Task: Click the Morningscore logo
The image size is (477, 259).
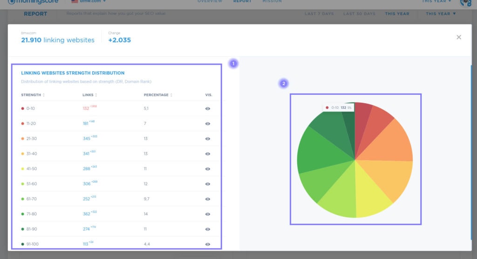Action: [33, 1]
